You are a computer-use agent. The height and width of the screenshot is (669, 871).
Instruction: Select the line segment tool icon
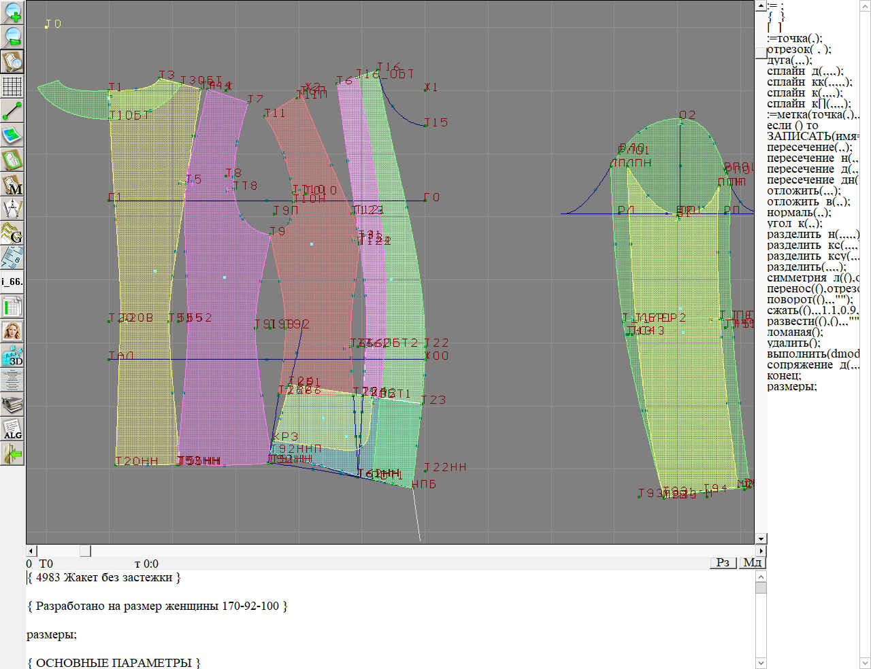click(x=12, y=111)
